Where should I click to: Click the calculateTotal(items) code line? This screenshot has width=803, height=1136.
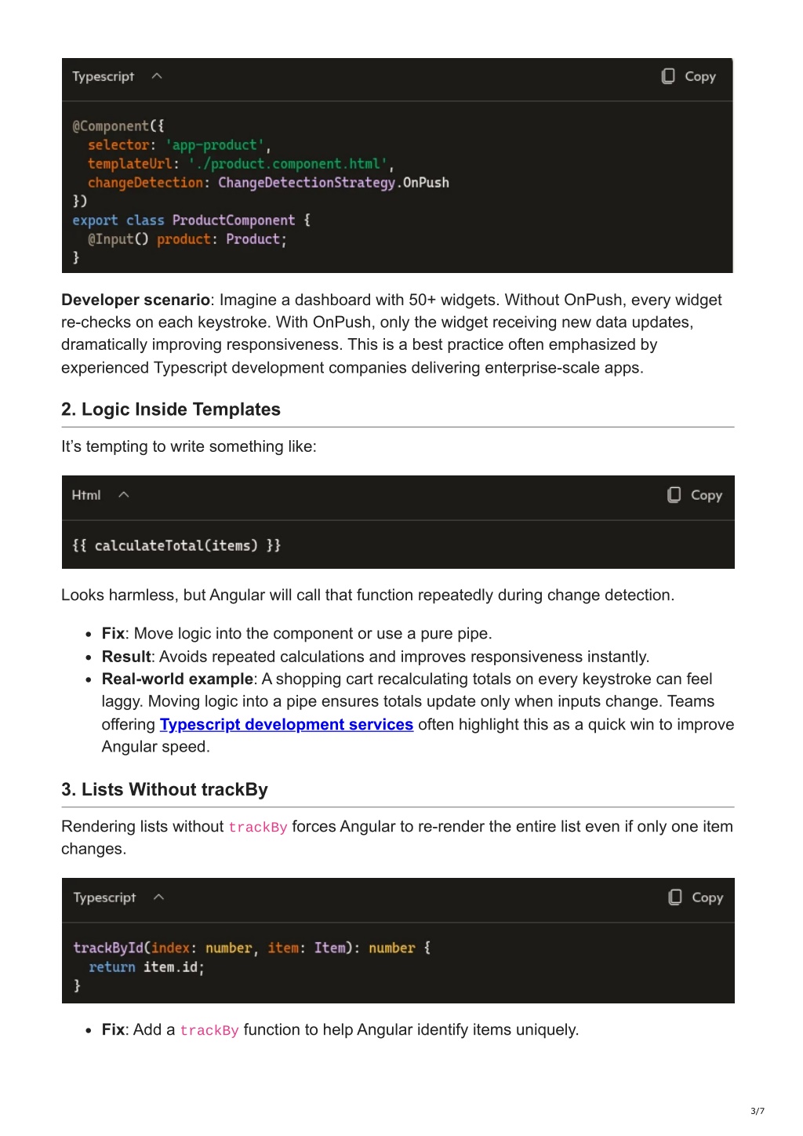pyautogui.click(x=176, y=545)
